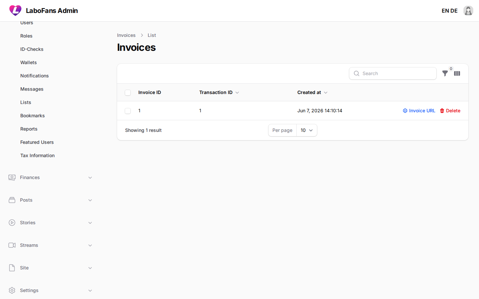479x299 pixels.
Task: Click the LaboFans heart logo
Action: (15, 11)
